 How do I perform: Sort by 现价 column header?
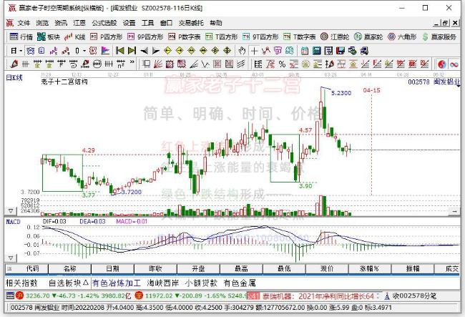pos(327,268)
